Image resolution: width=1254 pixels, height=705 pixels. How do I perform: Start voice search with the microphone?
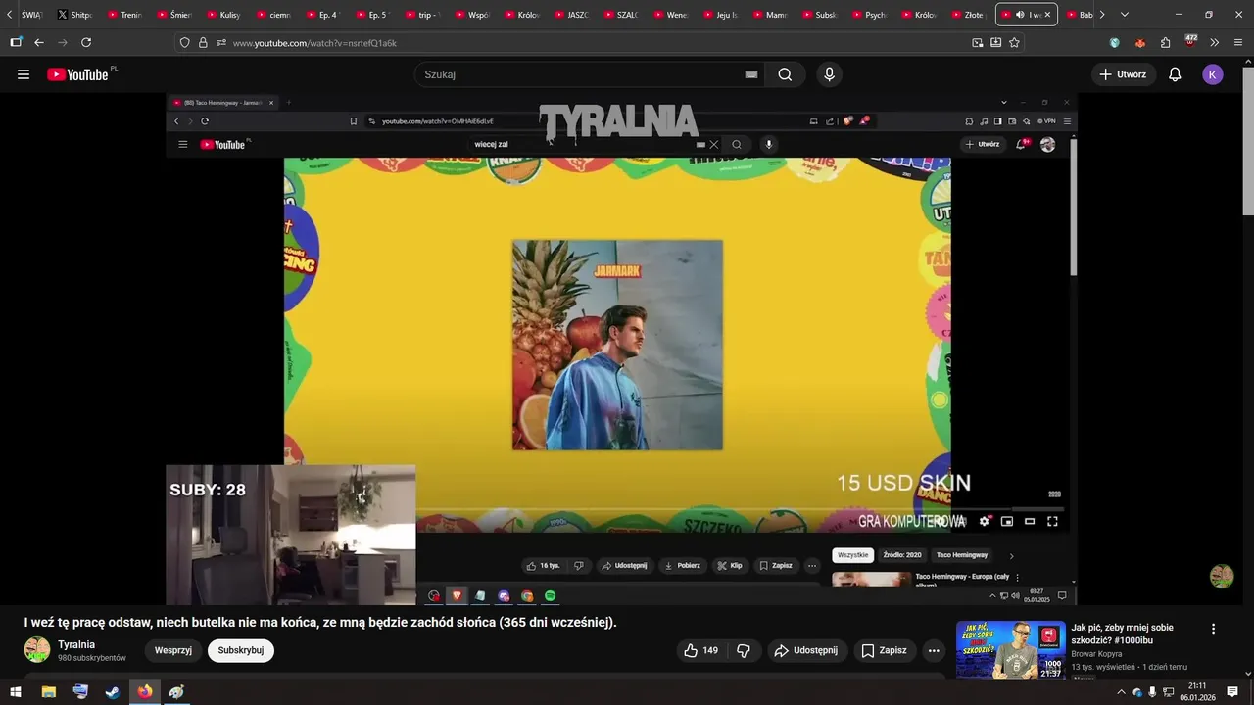pos(830,74)
